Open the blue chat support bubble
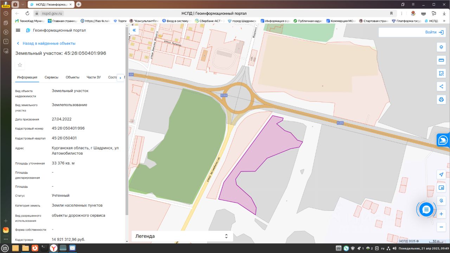 coord(426,210)
